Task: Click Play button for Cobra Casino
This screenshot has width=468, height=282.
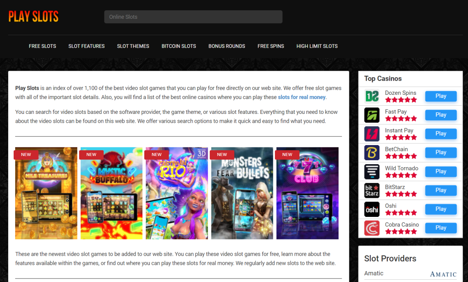Action: (x=441, y=227)
